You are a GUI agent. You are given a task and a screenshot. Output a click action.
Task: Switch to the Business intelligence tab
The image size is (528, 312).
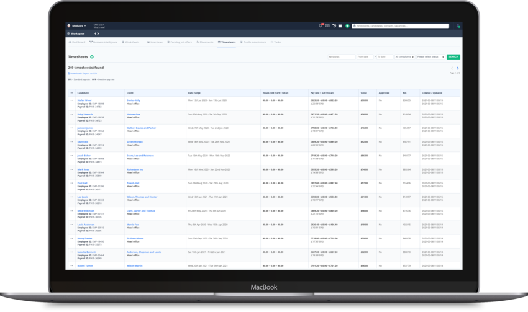103,42
